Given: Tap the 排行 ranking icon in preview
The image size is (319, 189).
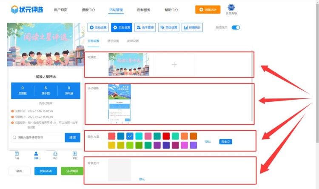Looking at the screenshot, I should pos(55,155).
